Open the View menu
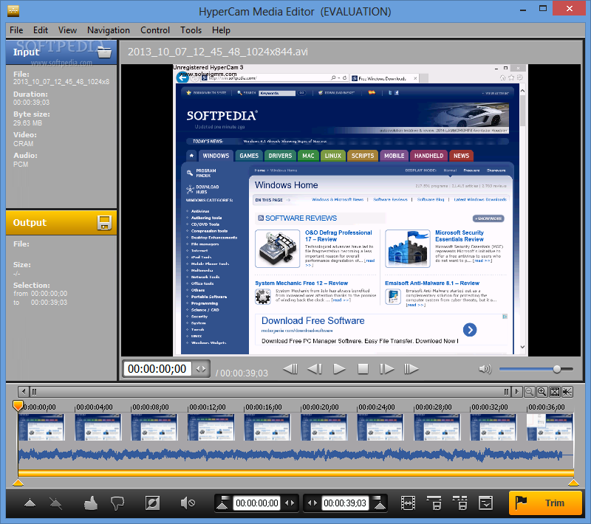This screenshot has height=524, width=591. 67,30
